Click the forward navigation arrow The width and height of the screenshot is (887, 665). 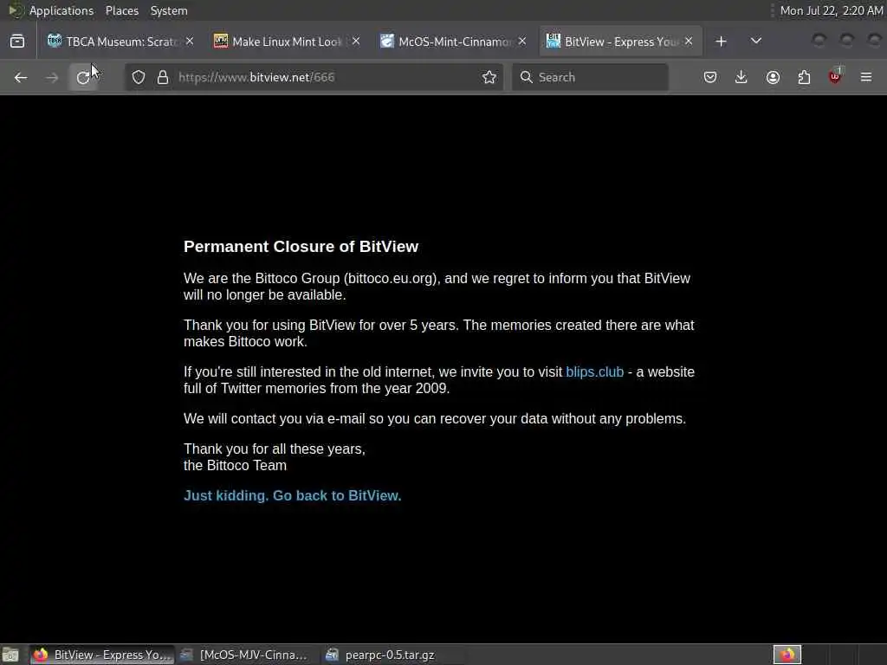point(52,77)
